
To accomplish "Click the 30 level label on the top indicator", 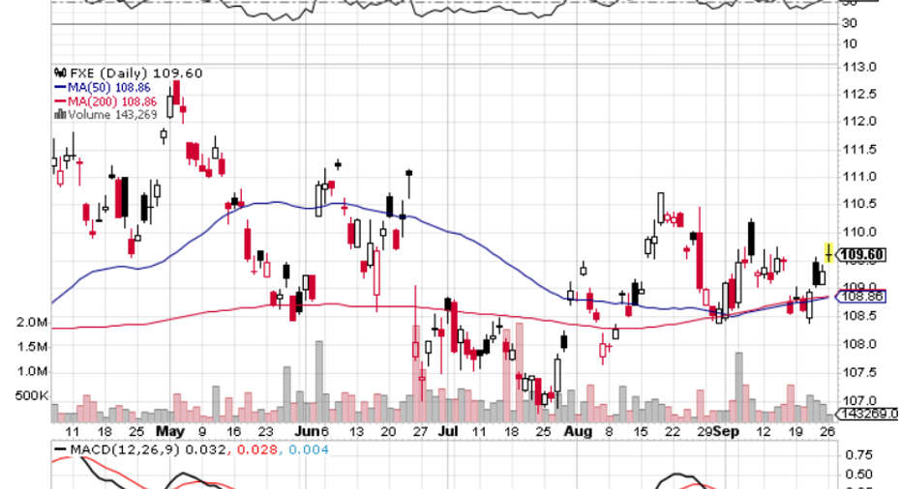I will pos(850,23).
